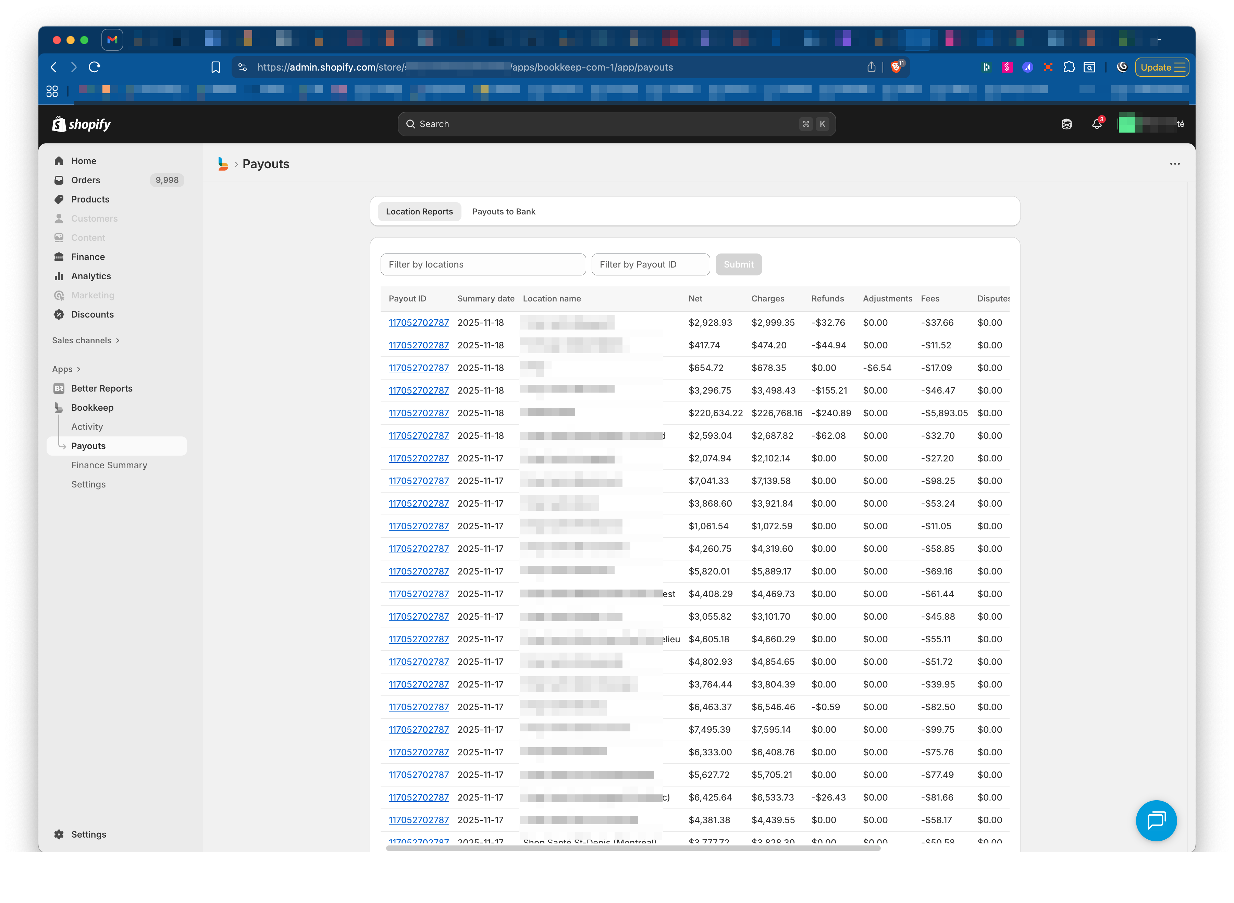Expand the Sales channels section
Screen dimensions: 1234x903
[x=119, y=340]
